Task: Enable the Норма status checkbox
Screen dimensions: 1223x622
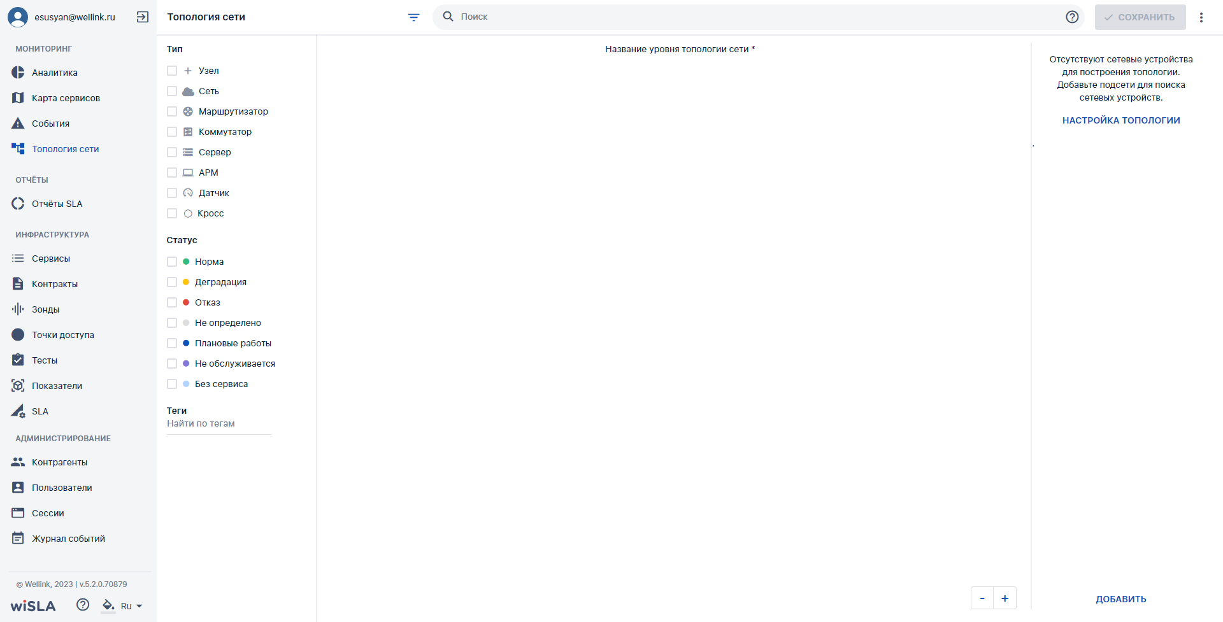Action: 172,262
